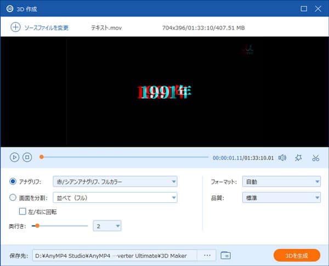Open the 並べて（フル）split screen dropdown
Viewport: 329px width, 266px height.
[x=115, y=197]
